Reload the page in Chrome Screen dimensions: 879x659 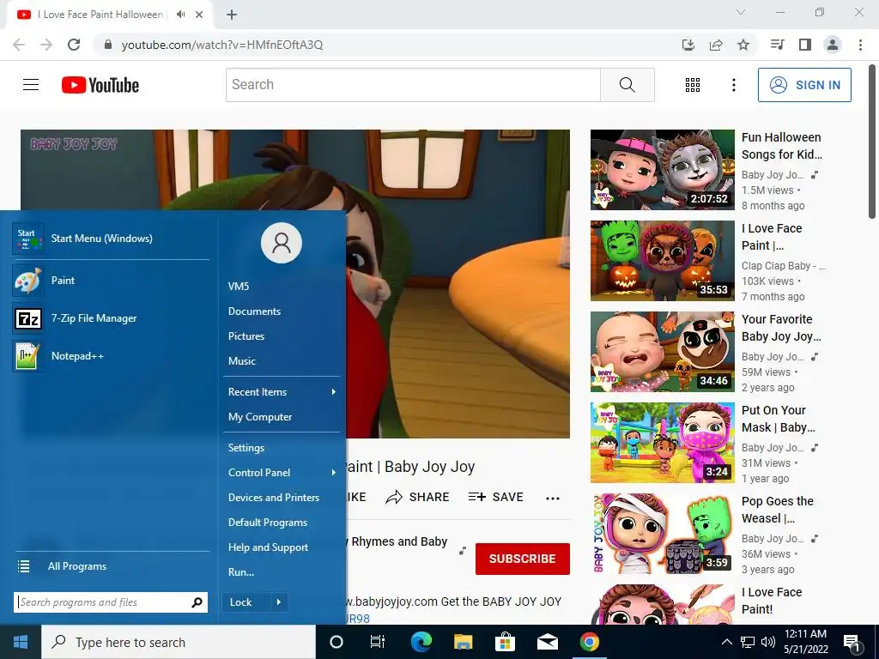pyautogui.click(x=74, y=45)
